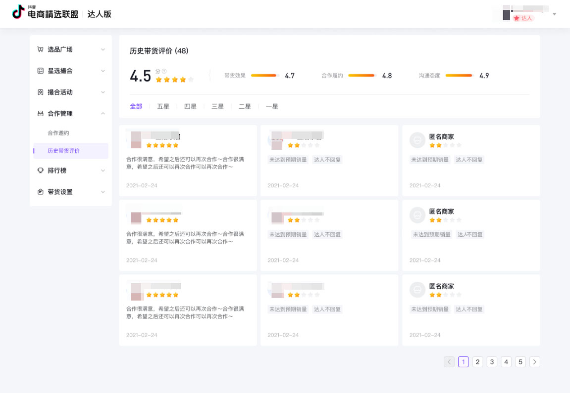The height and width of the screenshot is (393, 570).
Task: Click the 带货设置 clipboard icon
Action: tap(40, 192)
